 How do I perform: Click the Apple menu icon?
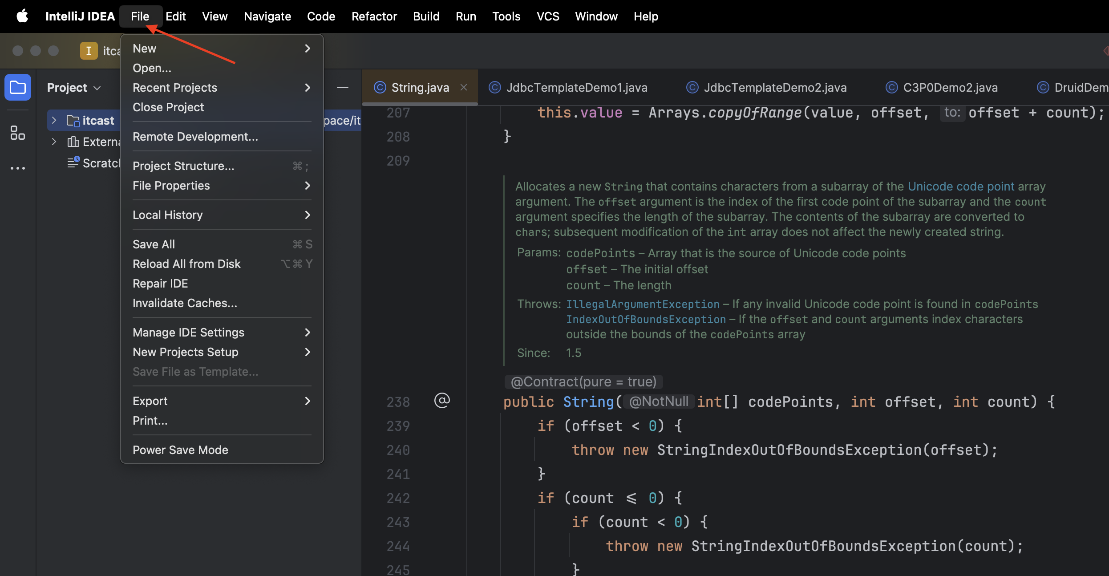point(22,16)
